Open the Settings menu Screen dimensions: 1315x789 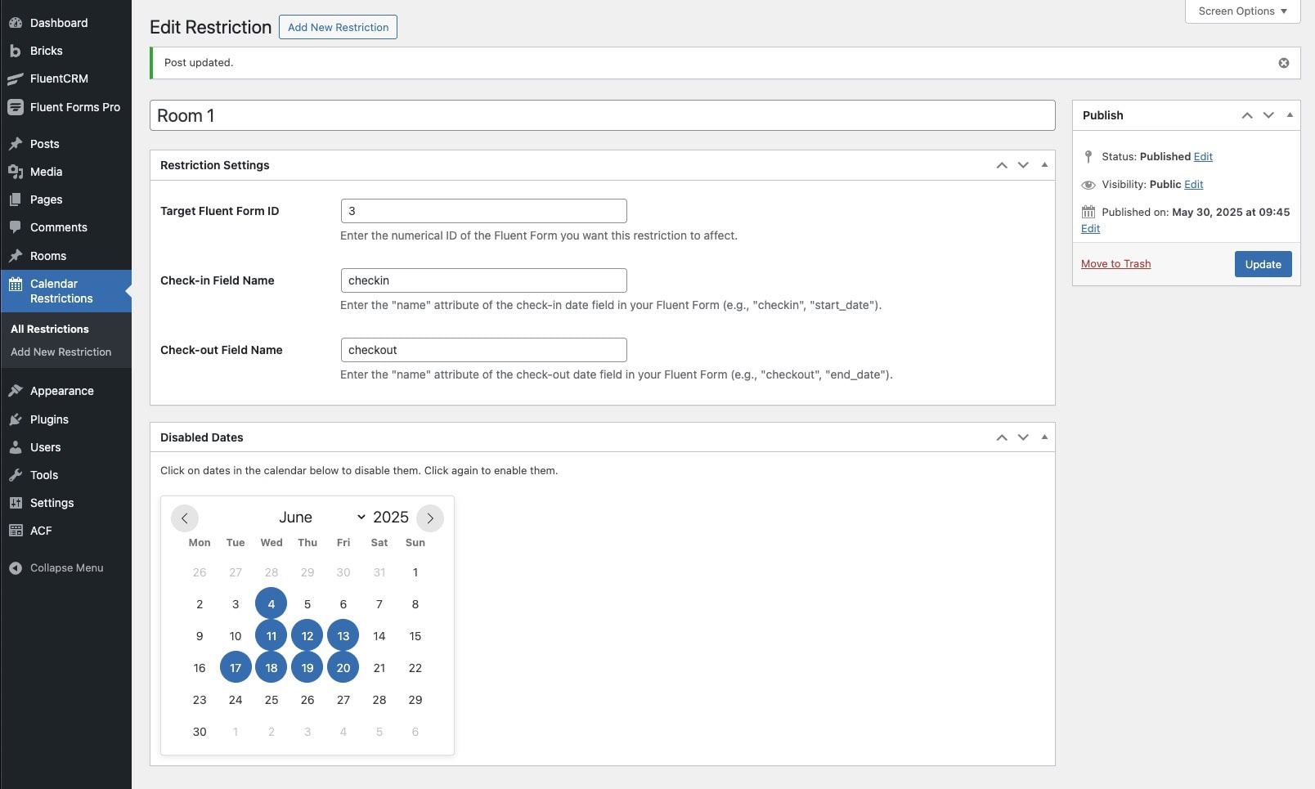(x=52, y=503)
